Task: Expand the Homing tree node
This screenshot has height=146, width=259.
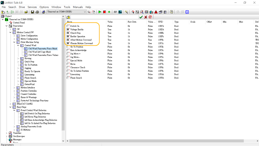Action: click(18, 58)
